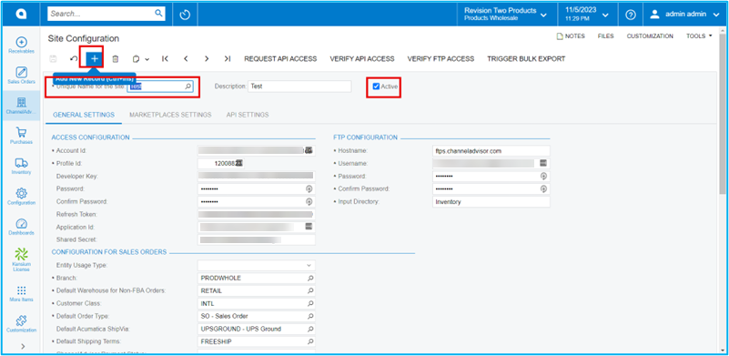Expand the Entity Usage Type dropdown
The width and height of the screenshot is (729, 356).
[x=309, y=265]
